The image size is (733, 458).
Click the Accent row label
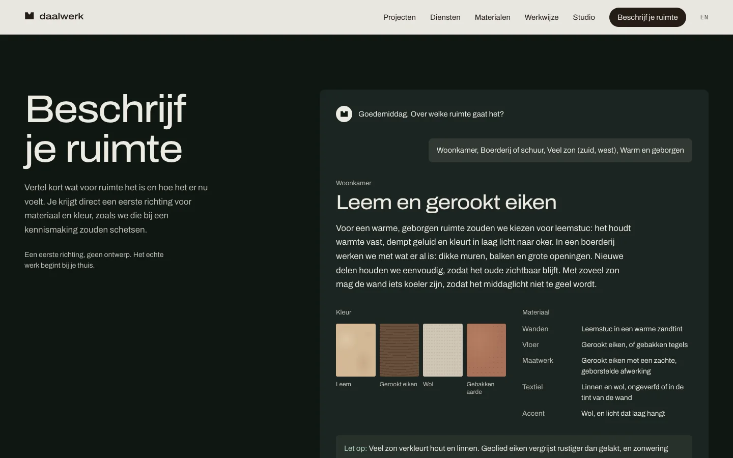(533, 414)
